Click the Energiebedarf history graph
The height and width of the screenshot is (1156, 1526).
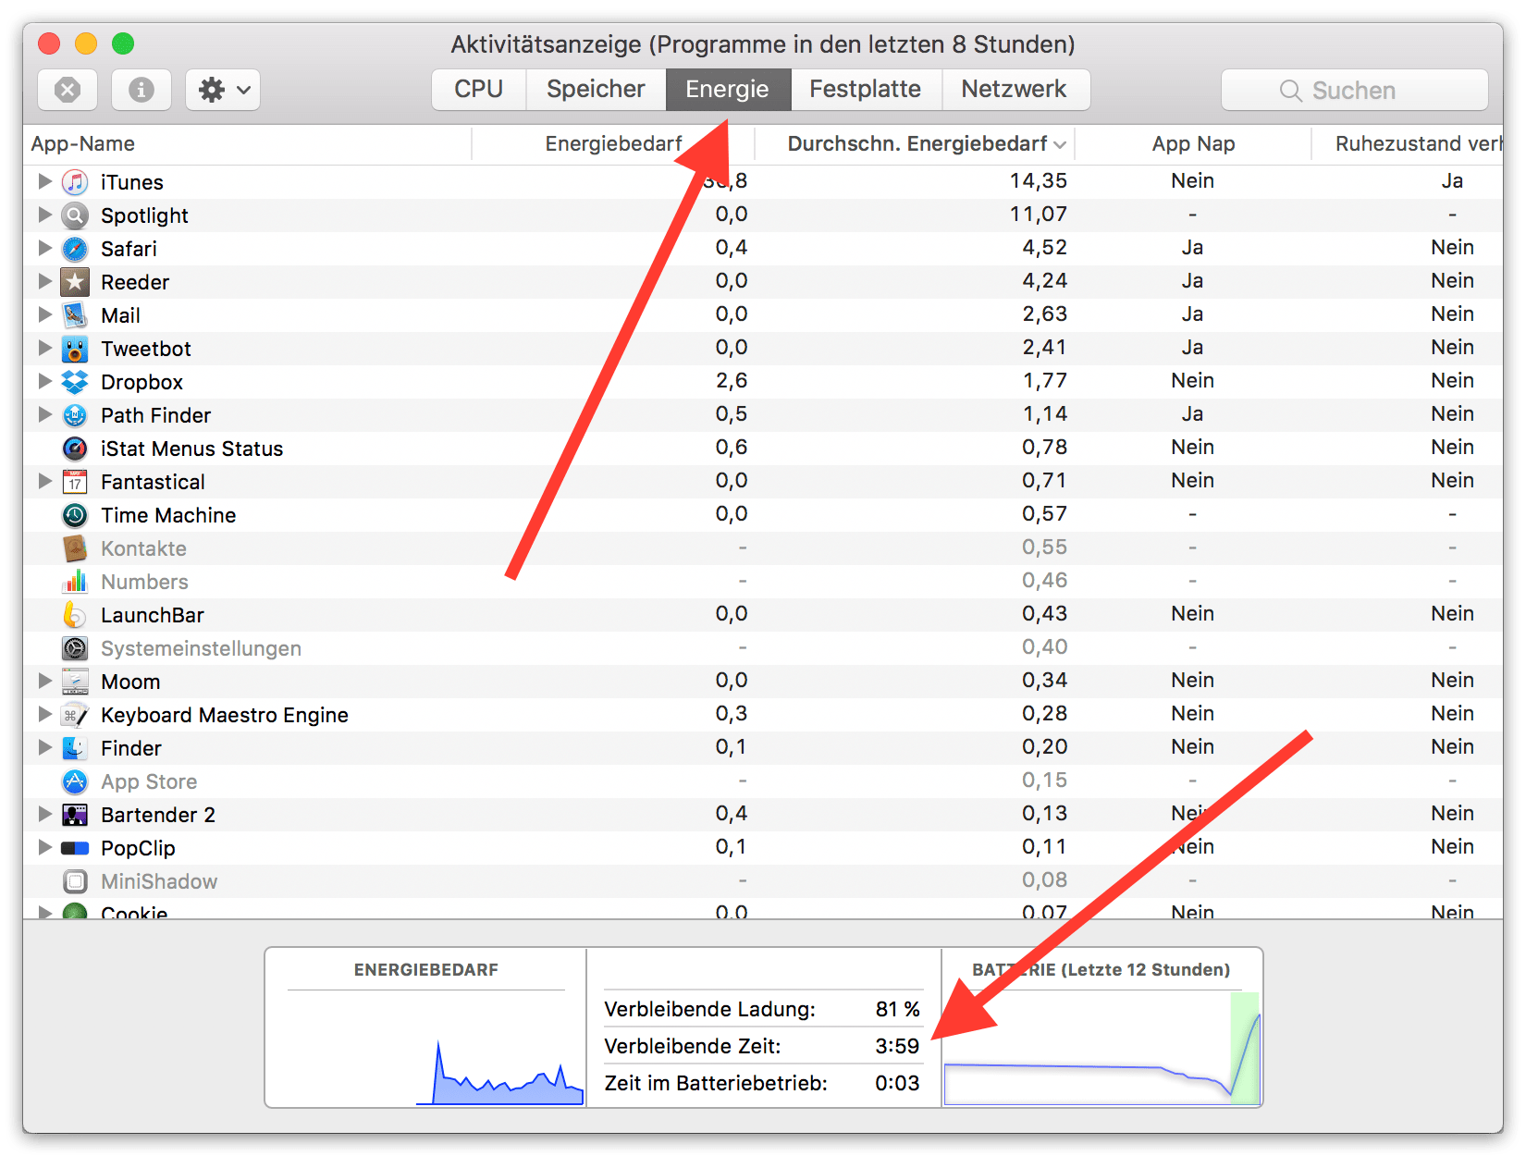pos(426,1049)
